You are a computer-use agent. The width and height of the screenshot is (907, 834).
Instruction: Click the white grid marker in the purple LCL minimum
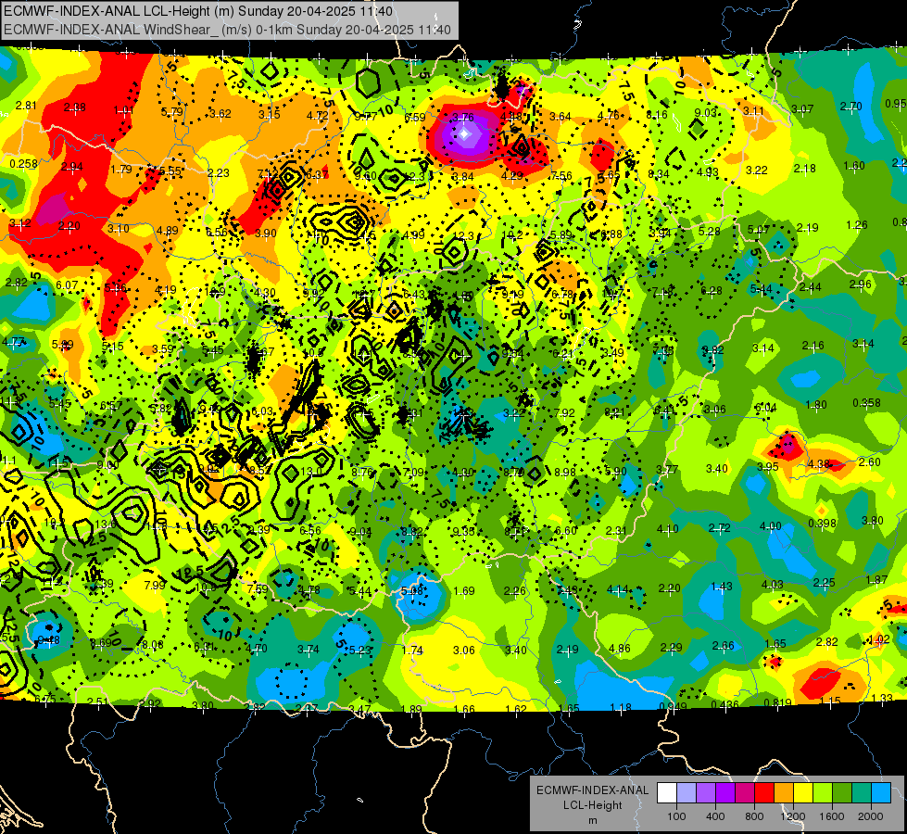(464, 134)
